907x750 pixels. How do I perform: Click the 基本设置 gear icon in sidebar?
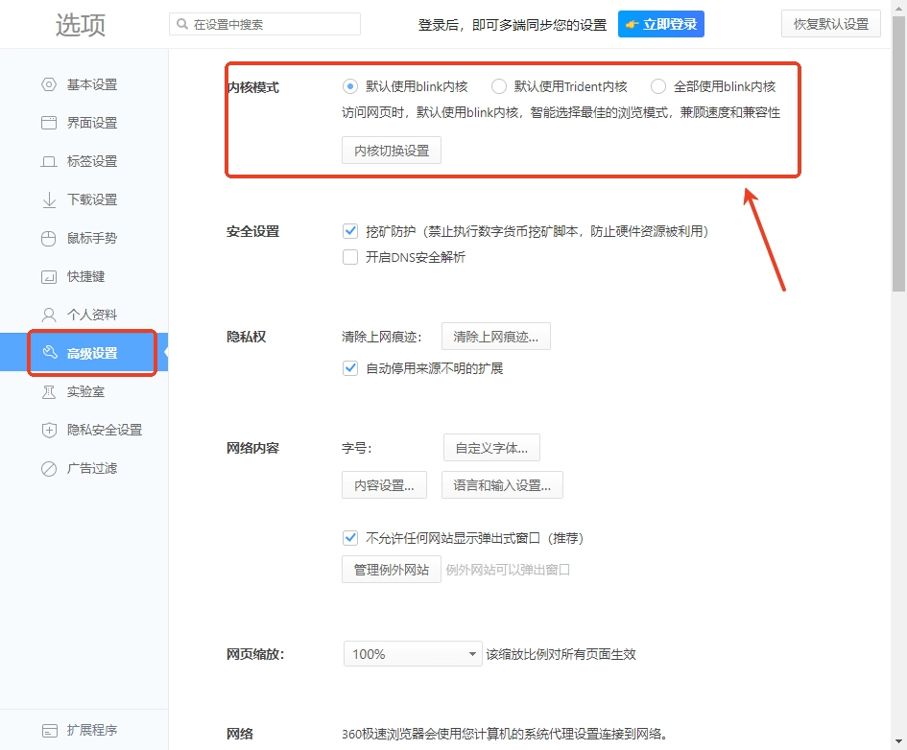pos(49,84)
